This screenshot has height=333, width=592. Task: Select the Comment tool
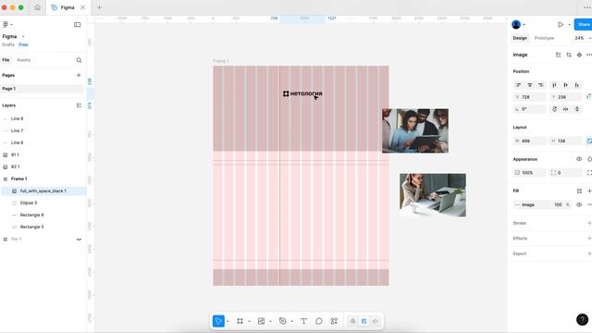(319, 321)
